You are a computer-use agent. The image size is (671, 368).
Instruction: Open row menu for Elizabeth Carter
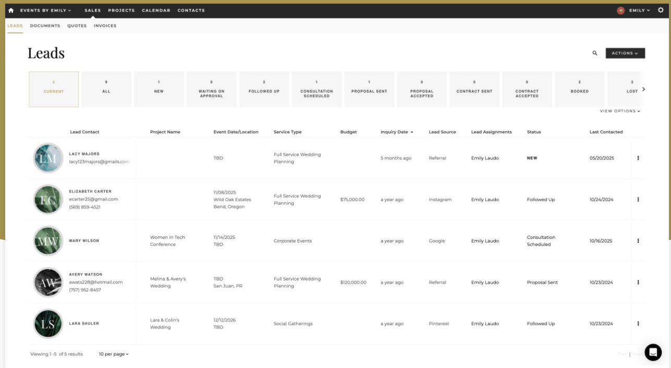tap(638, 200)
